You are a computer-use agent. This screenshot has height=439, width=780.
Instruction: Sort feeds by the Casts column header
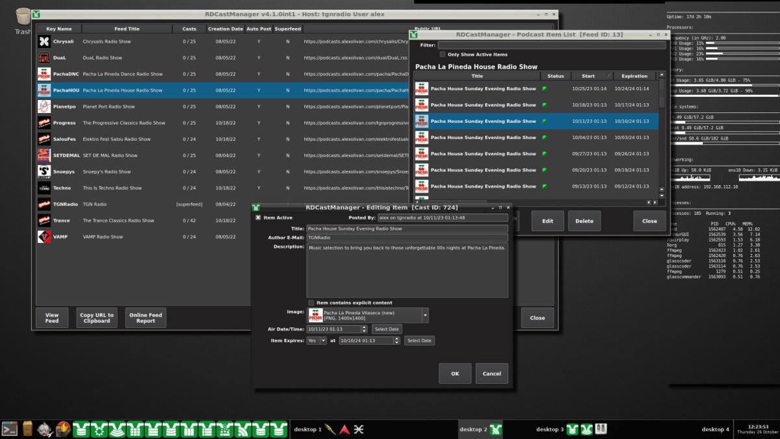click(x=189, y=29)
